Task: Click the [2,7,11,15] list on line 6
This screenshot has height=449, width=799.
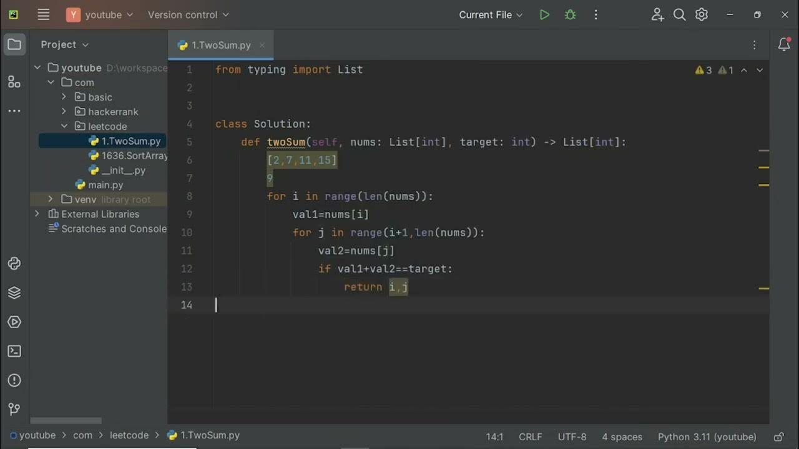Action: coord(302,160)
